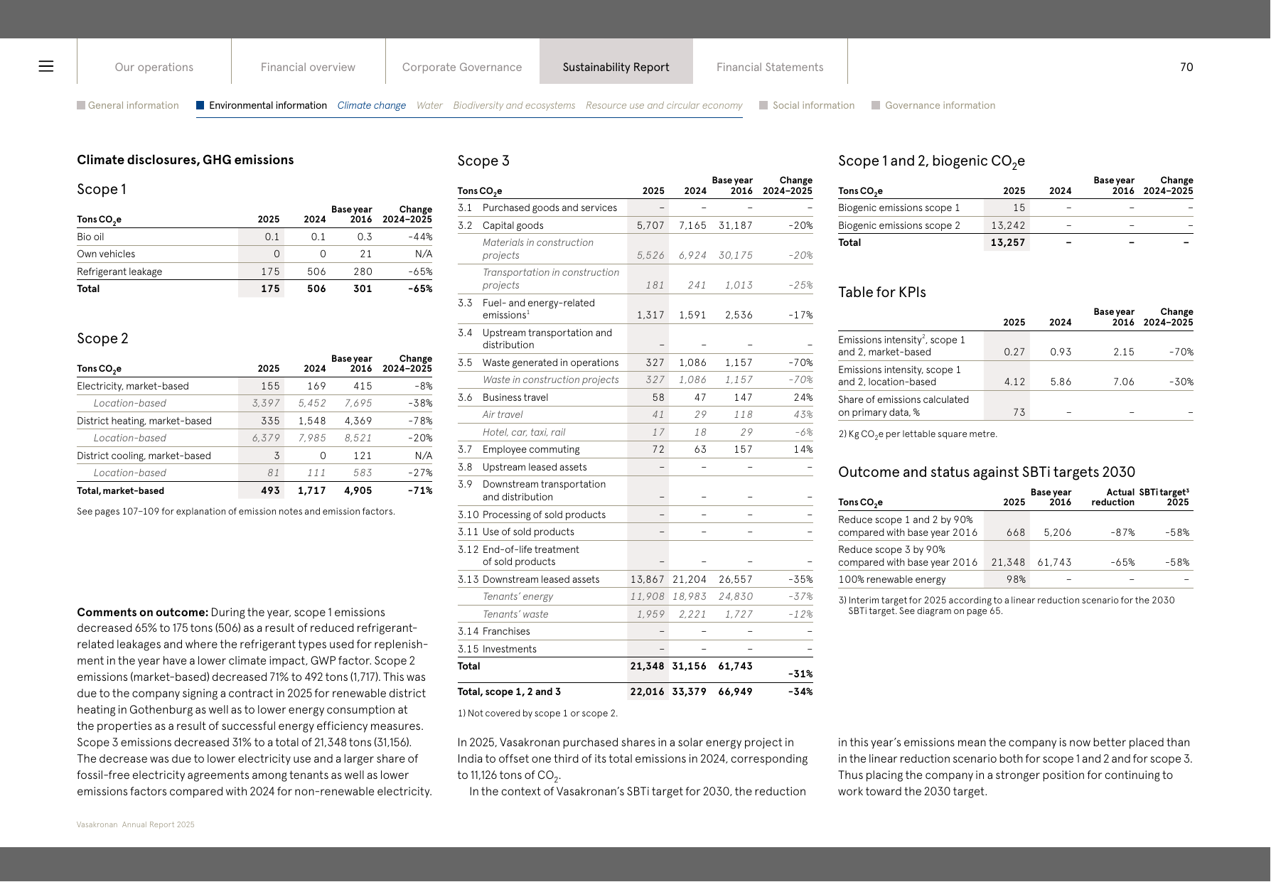Go to Biodiversity and ecosystems subsection

514,105
